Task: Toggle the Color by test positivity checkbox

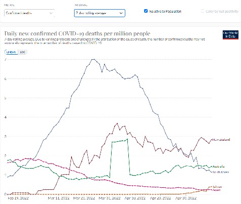Action: [x=202, y=11]
